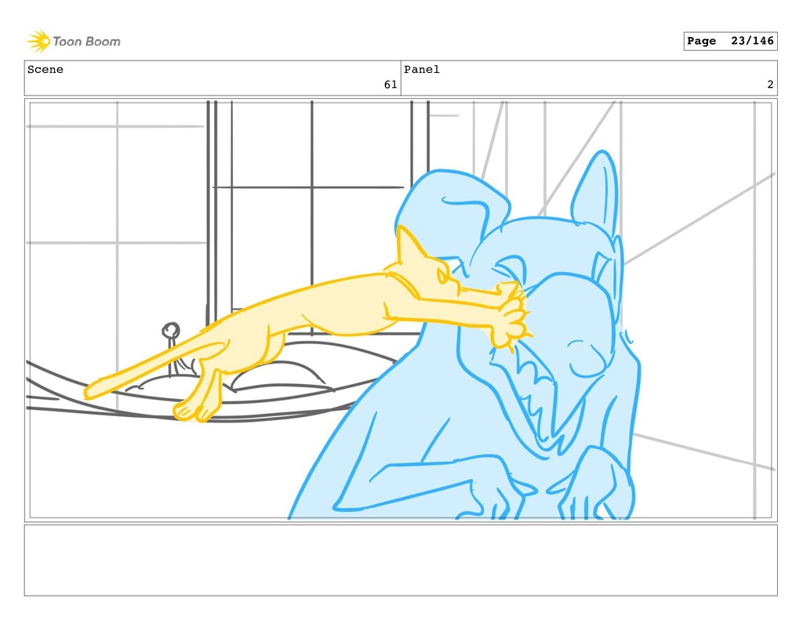Click the Toon Boom logo

(x=74, y=42)
